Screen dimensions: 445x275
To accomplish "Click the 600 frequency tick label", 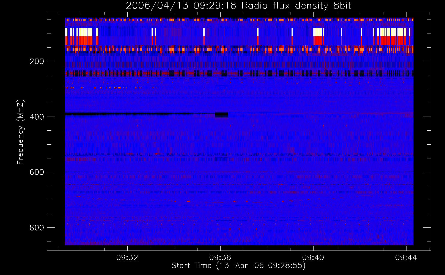I will coord(37,172).
